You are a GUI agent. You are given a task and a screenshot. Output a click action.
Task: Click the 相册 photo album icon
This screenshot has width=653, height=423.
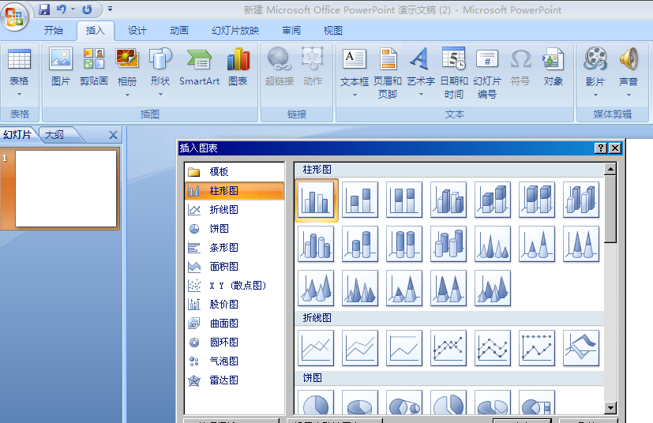(127, 58)
